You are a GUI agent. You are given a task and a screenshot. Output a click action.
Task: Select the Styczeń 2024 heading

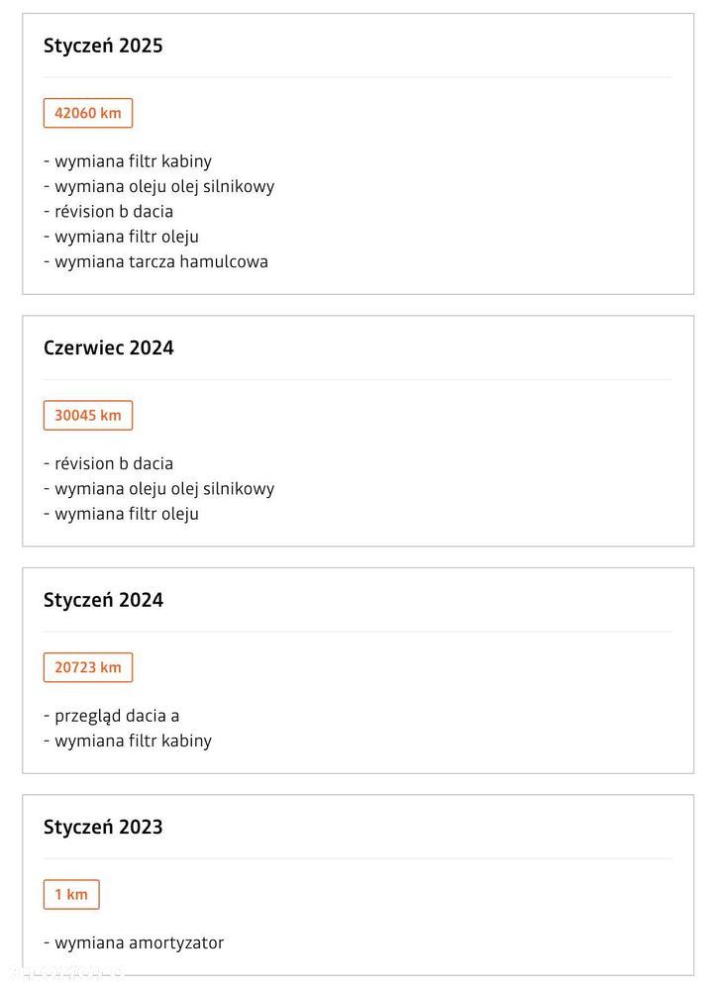(103, 600)
